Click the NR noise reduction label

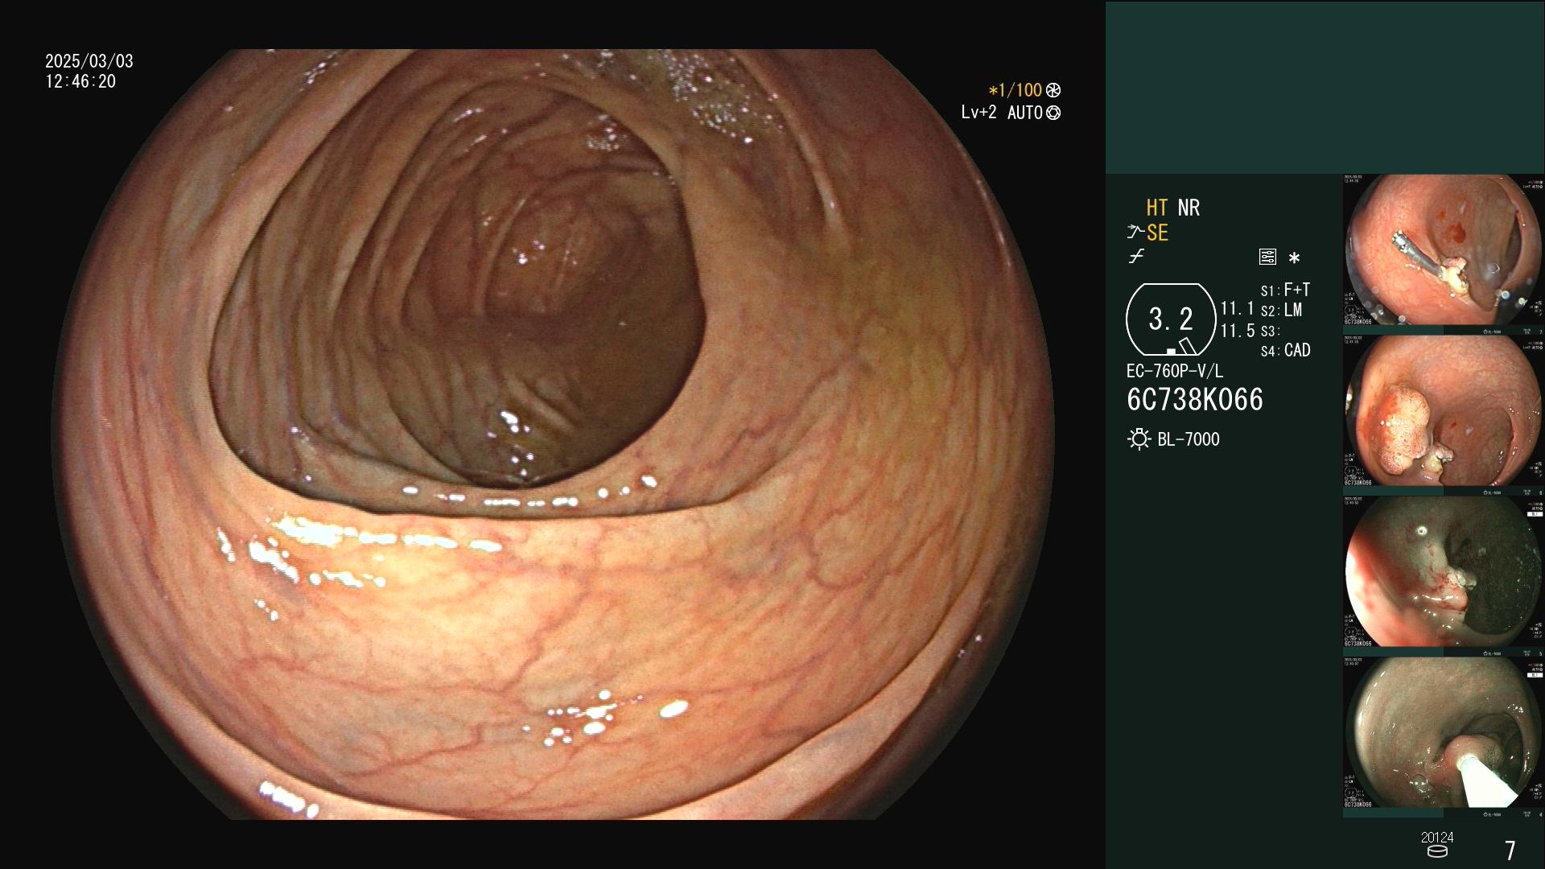tap(1189, 208)
